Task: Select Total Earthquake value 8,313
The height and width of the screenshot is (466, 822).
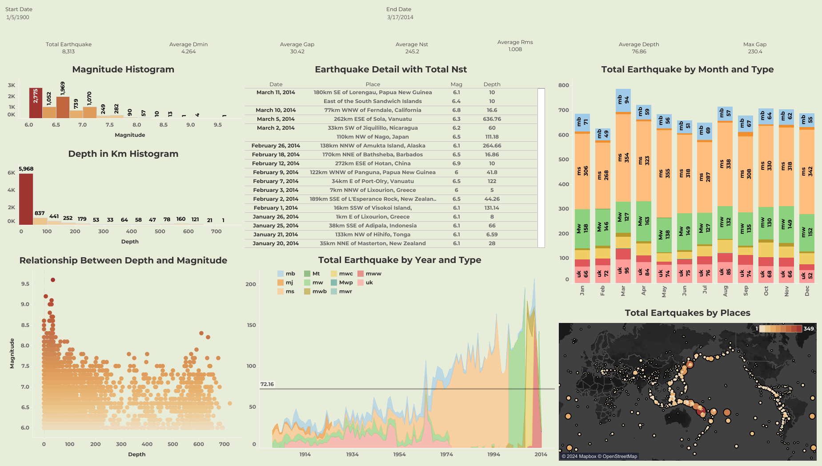Action: coord(68,52)
